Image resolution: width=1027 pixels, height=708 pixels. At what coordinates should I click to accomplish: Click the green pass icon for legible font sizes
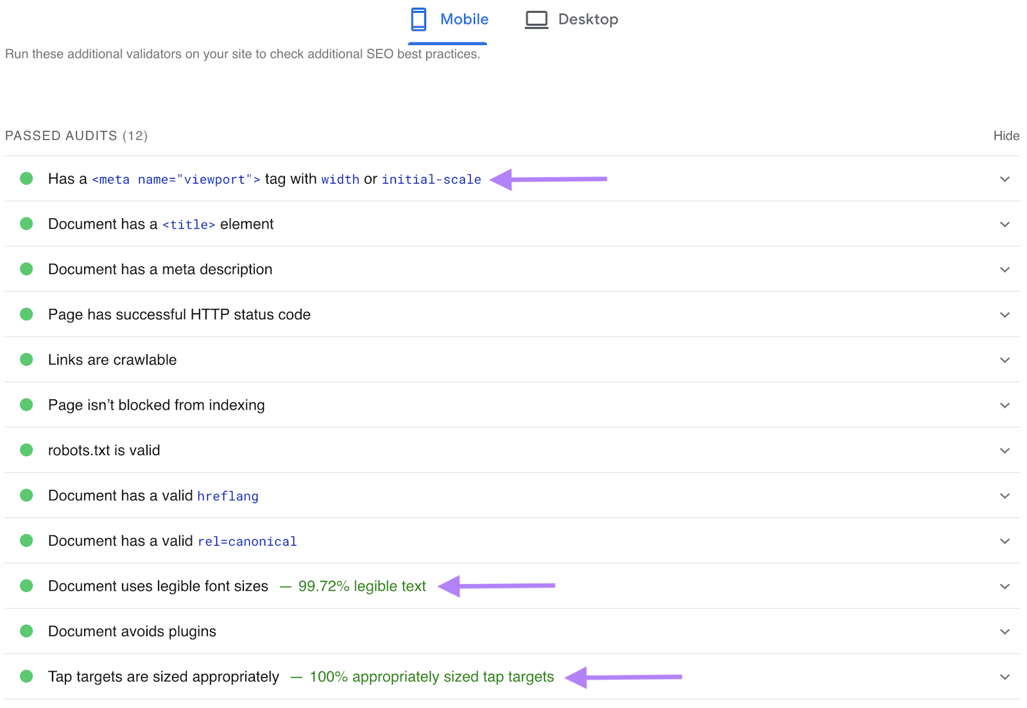[26, 585]
